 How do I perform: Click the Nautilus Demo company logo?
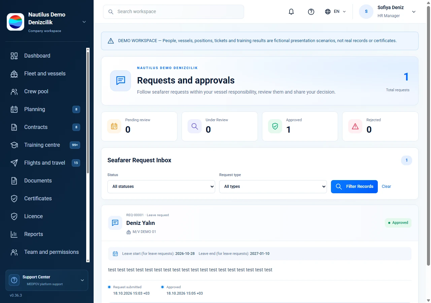click(15, 22)
